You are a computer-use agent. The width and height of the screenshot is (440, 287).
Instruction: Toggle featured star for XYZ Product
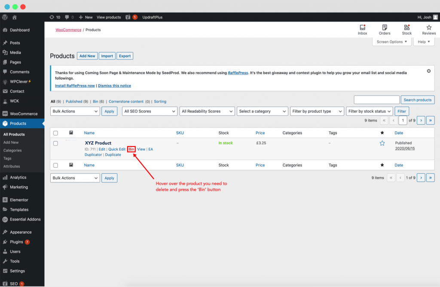click(x=382, y=143)
